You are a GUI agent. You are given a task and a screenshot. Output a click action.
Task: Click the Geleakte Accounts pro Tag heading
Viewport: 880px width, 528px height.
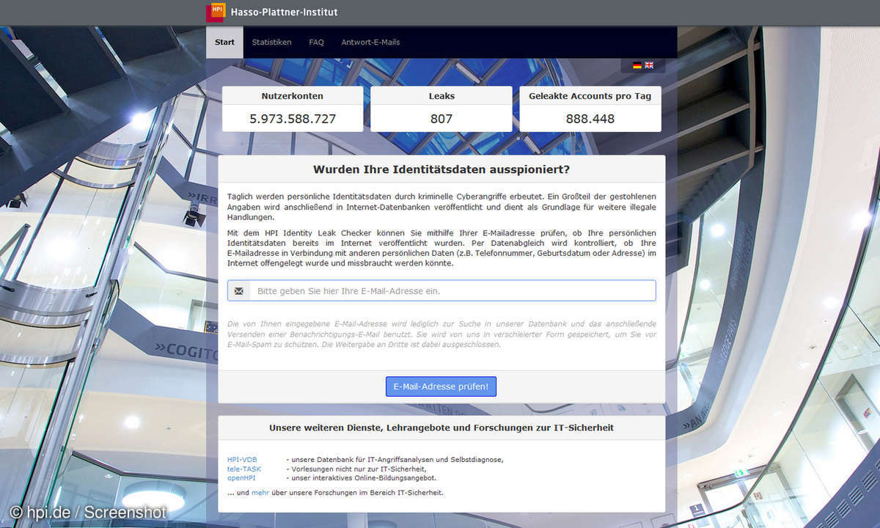pyautogui.click(x=590, y=96)
